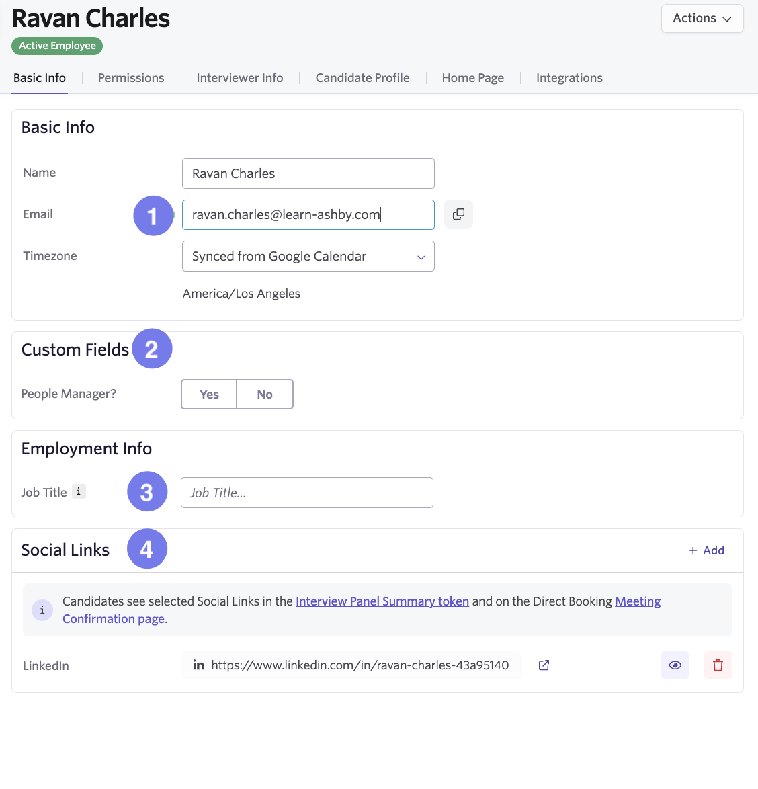Image resolution: width=758 pixels, height=789 pixels.
Task: Set People Manager to No
Action: (265, 394)
